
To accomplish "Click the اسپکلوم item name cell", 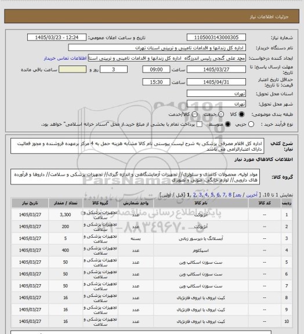I will pos(201,251).
